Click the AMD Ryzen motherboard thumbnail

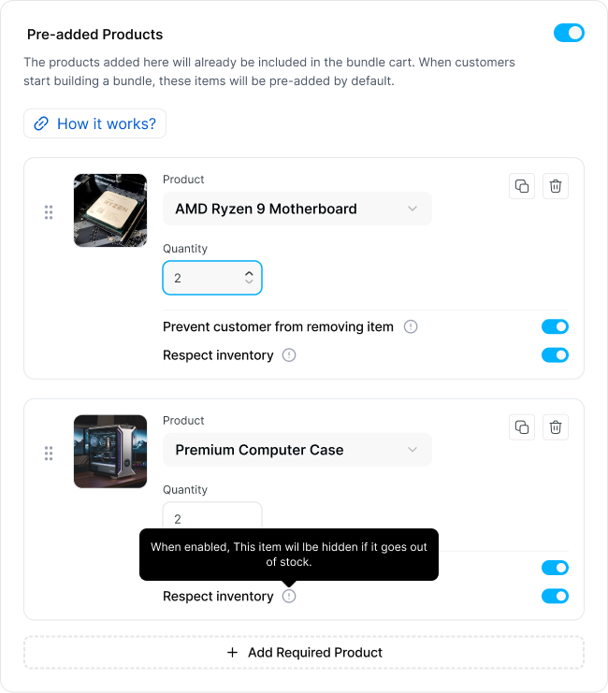point(110,210)
